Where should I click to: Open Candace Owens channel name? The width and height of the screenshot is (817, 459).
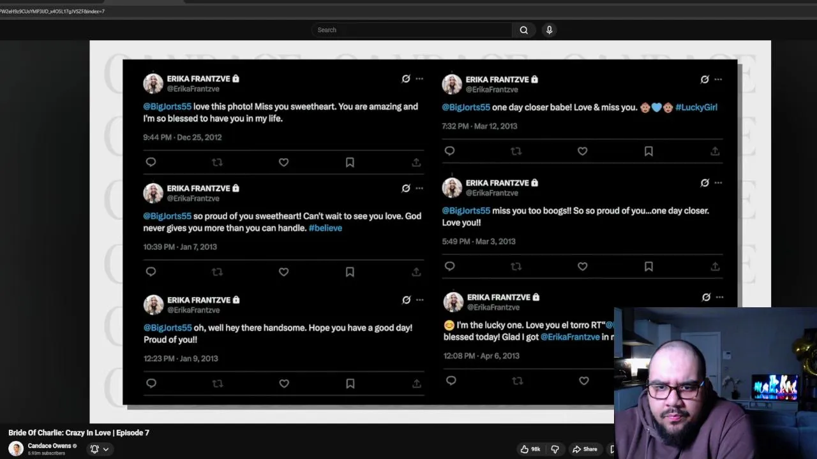[x=49, y=446]
